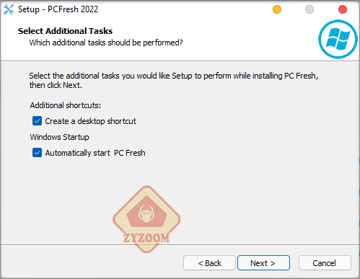The image size is (360, 279).
Task: Click the "Windows Startup" group label
Action: point(59,137)
